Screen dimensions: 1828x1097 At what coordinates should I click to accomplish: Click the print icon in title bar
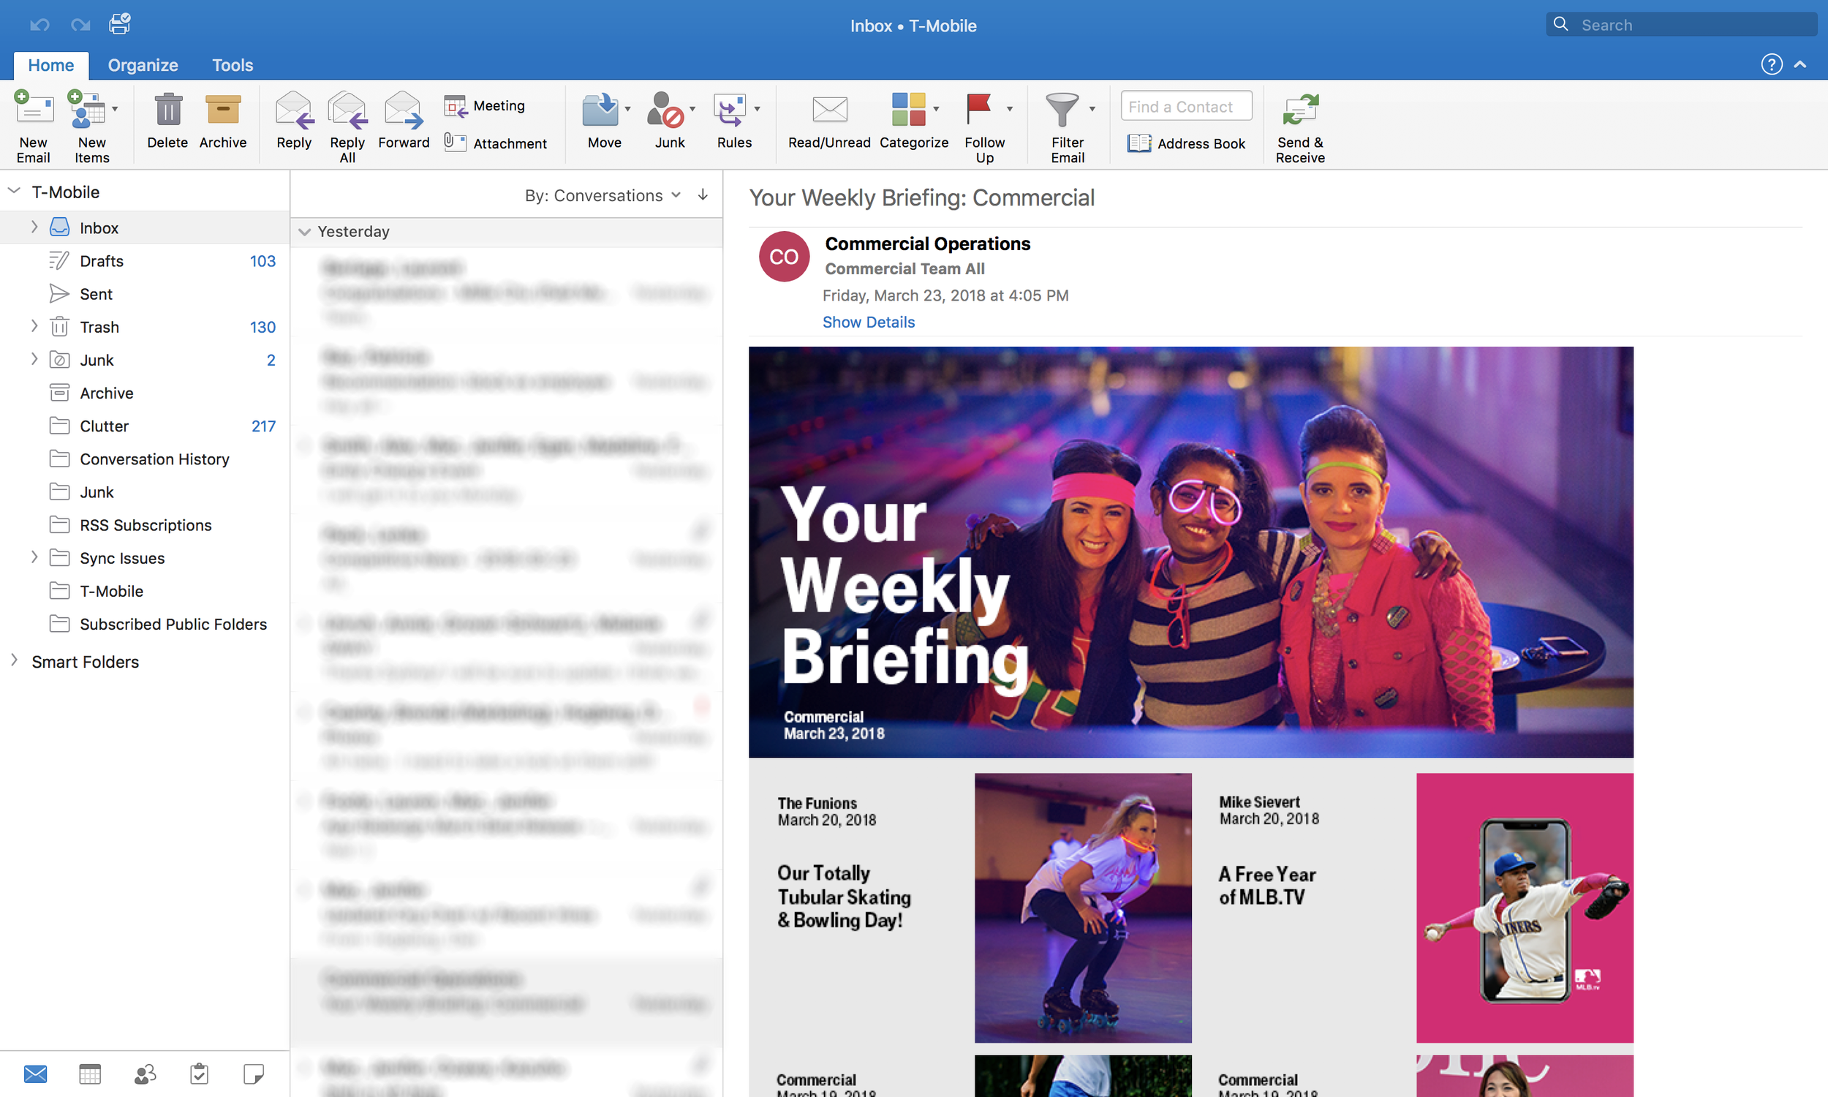point(119,23)
